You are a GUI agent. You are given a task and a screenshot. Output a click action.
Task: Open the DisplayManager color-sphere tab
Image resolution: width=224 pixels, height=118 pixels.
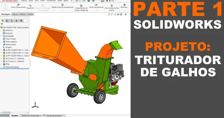coord(21,21)
